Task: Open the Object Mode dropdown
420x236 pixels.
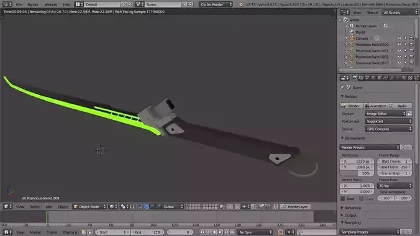Action: click(89, 207)
